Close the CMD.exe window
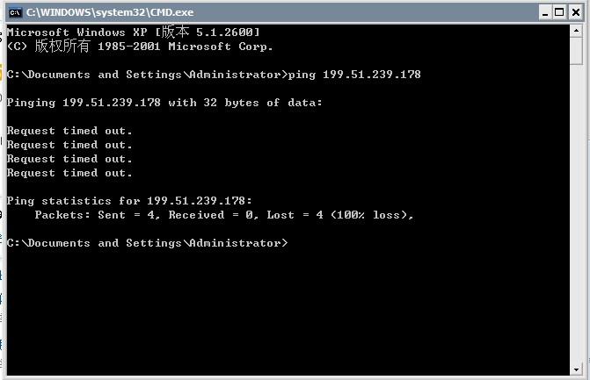This screenshot has height=380, width=590. point(574,12)
